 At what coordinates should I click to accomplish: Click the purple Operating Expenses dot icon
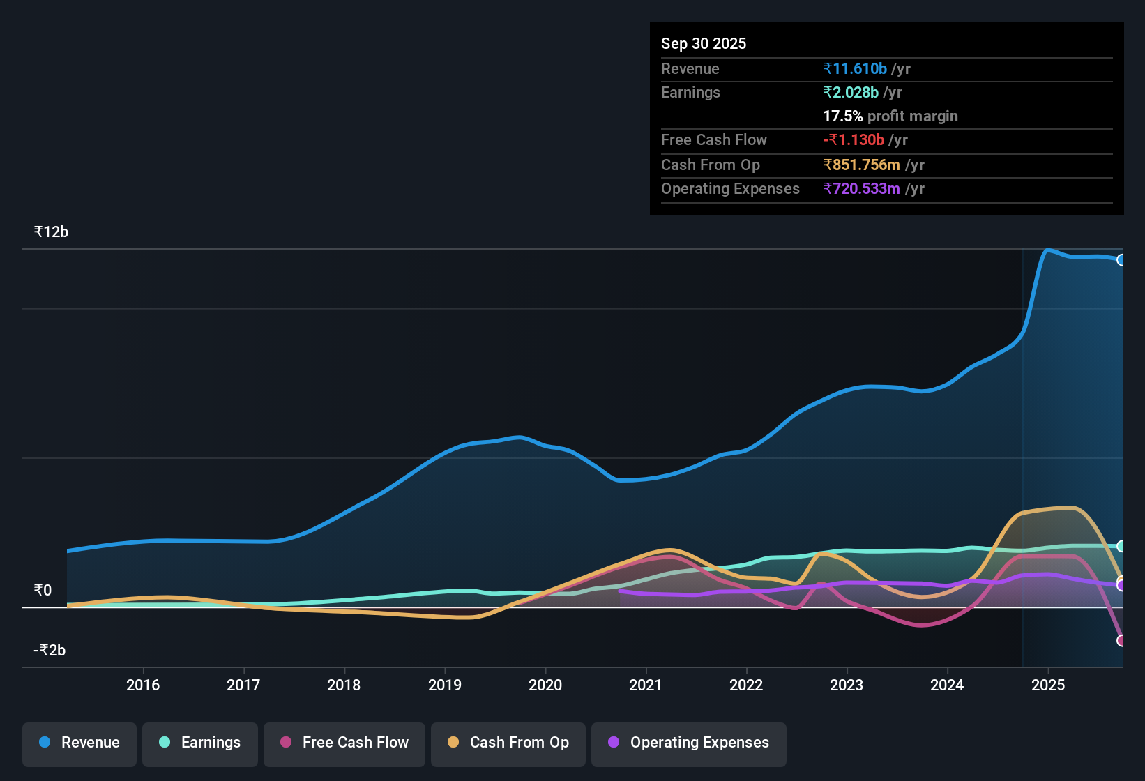pos(614,743)
